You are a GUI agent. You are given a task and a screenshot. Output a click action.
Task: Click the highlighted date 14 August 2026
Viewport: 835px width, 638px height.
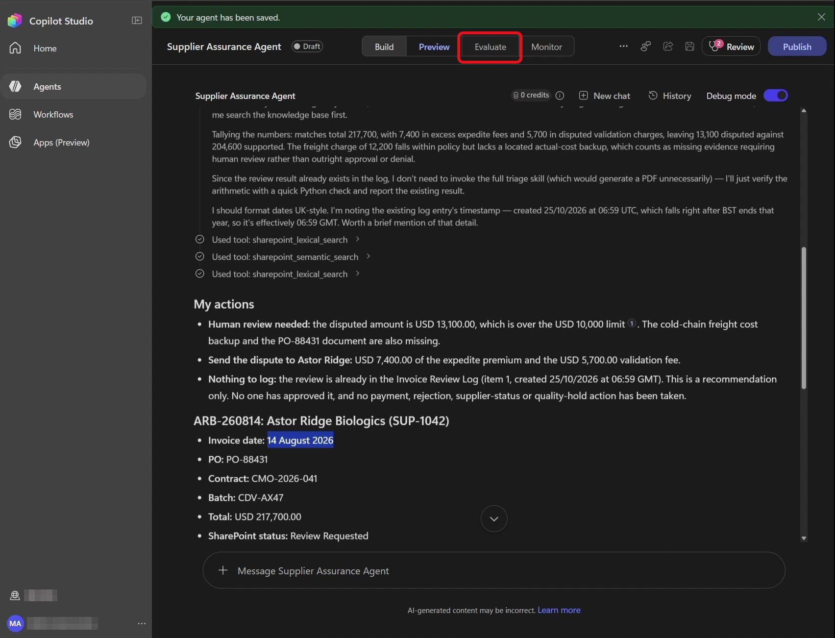[x=300, y=440]
